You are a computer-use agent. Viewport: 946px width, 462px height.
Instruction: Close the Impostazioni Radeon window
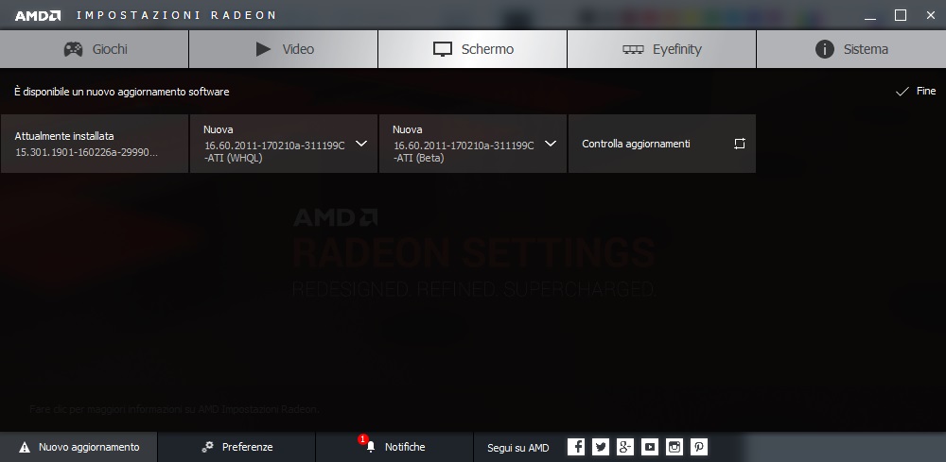pyautogui.click(x=931, y=16)
